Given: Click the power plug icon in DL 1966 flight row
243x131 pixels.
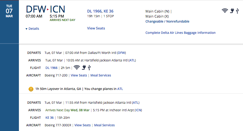Looking at the screenshot, I should (x=84, y=67).
